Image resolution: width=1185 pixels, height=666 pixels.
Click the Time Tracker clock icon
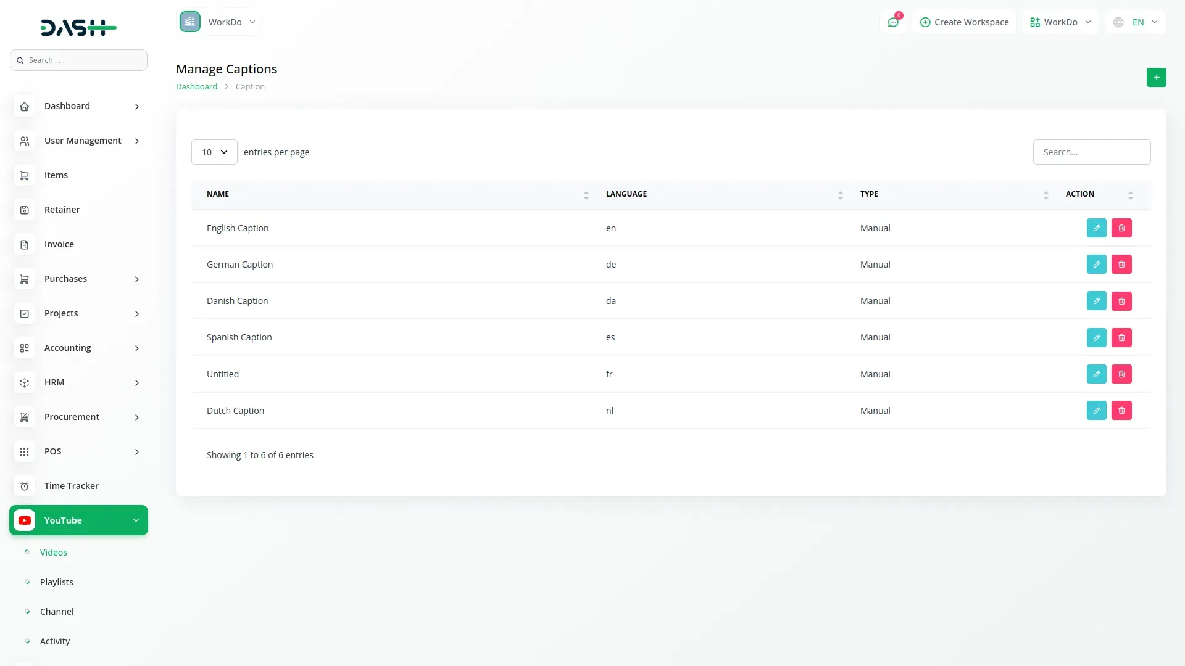24,486
